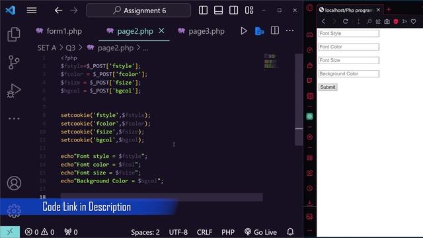Click the Font Size input field
The image size is (423, 238).
(x=348, y=60)
